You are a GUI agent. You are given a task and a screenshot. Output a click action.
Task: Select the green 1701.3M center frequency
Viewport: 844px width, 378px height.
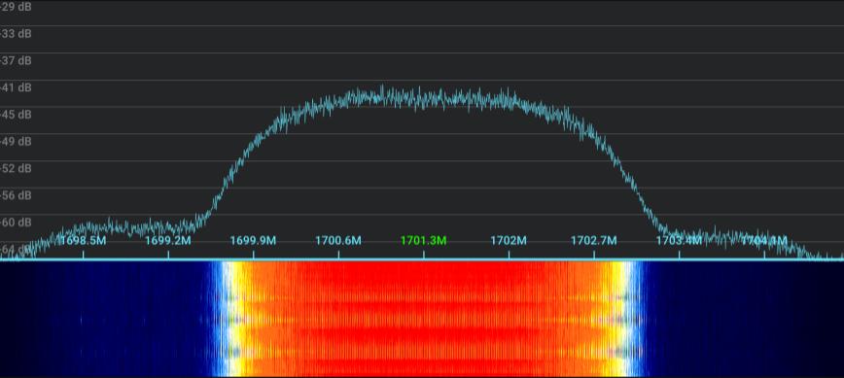[x=424, y=240]
